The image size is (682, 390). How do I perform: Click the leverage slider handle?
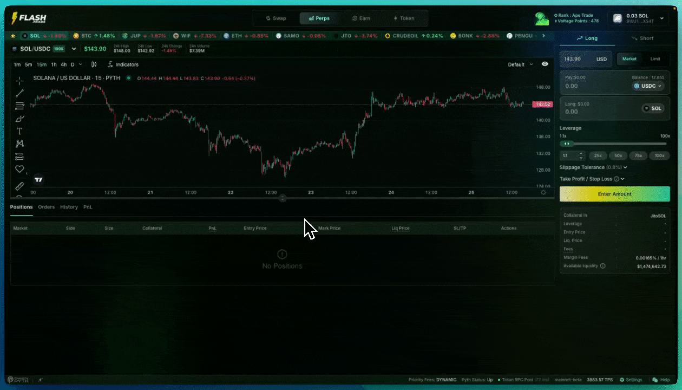click(567, 144)
